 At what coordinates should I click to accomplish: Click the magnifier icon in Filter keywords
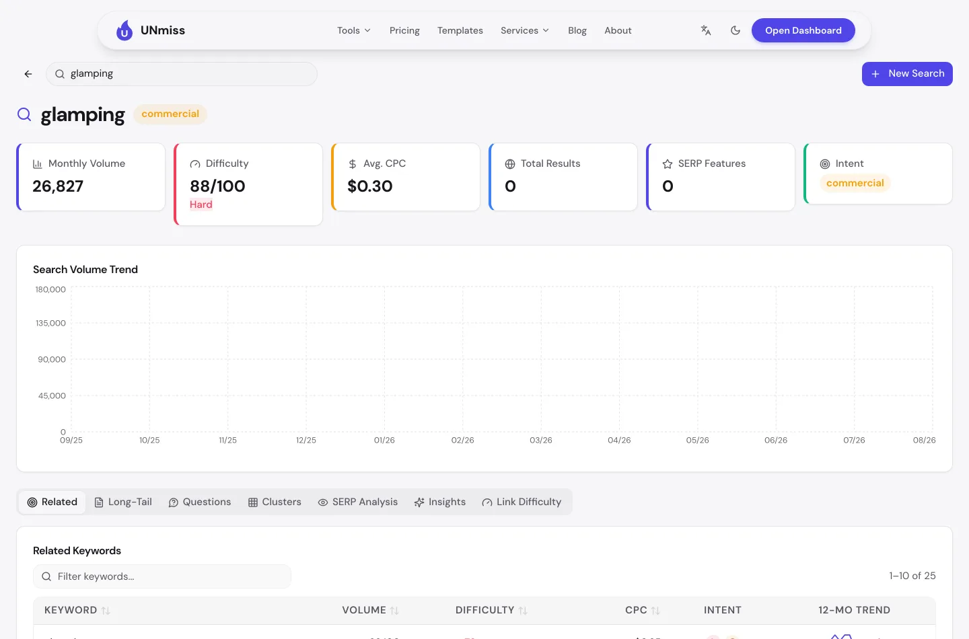click(x=46, y=576)
